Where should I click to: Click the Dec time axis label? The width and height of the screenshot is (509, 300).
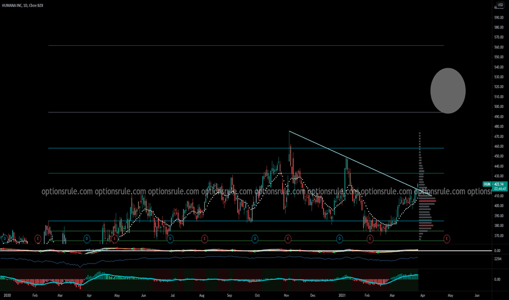[312, 296]
